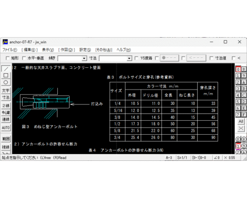Switch to layer 7
This screenshot has width=247, height=198.
pyautogui.click(x=238, y=114)
